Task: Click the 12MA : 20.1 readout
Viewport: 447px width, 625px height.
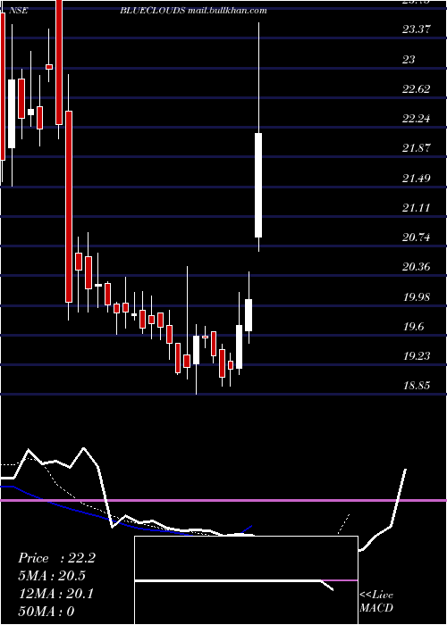Action: (56, 594)
